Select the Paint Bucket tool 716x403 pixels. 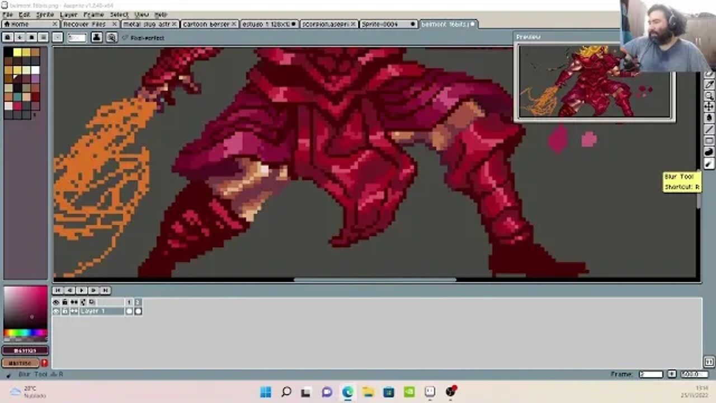coord(709,118)
